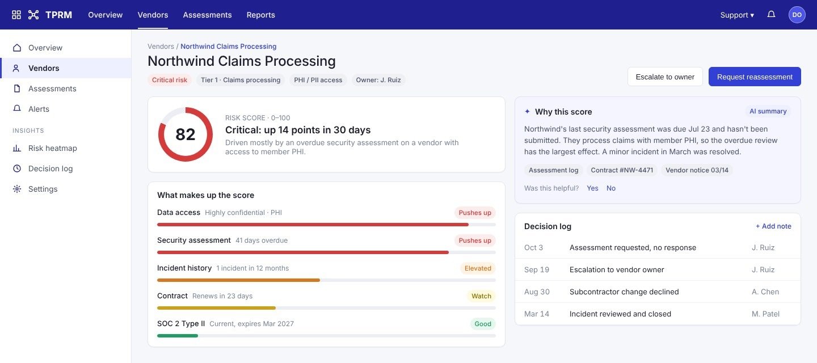
Task: Click the Security assessment Pushes up badge
Action: 475,240
